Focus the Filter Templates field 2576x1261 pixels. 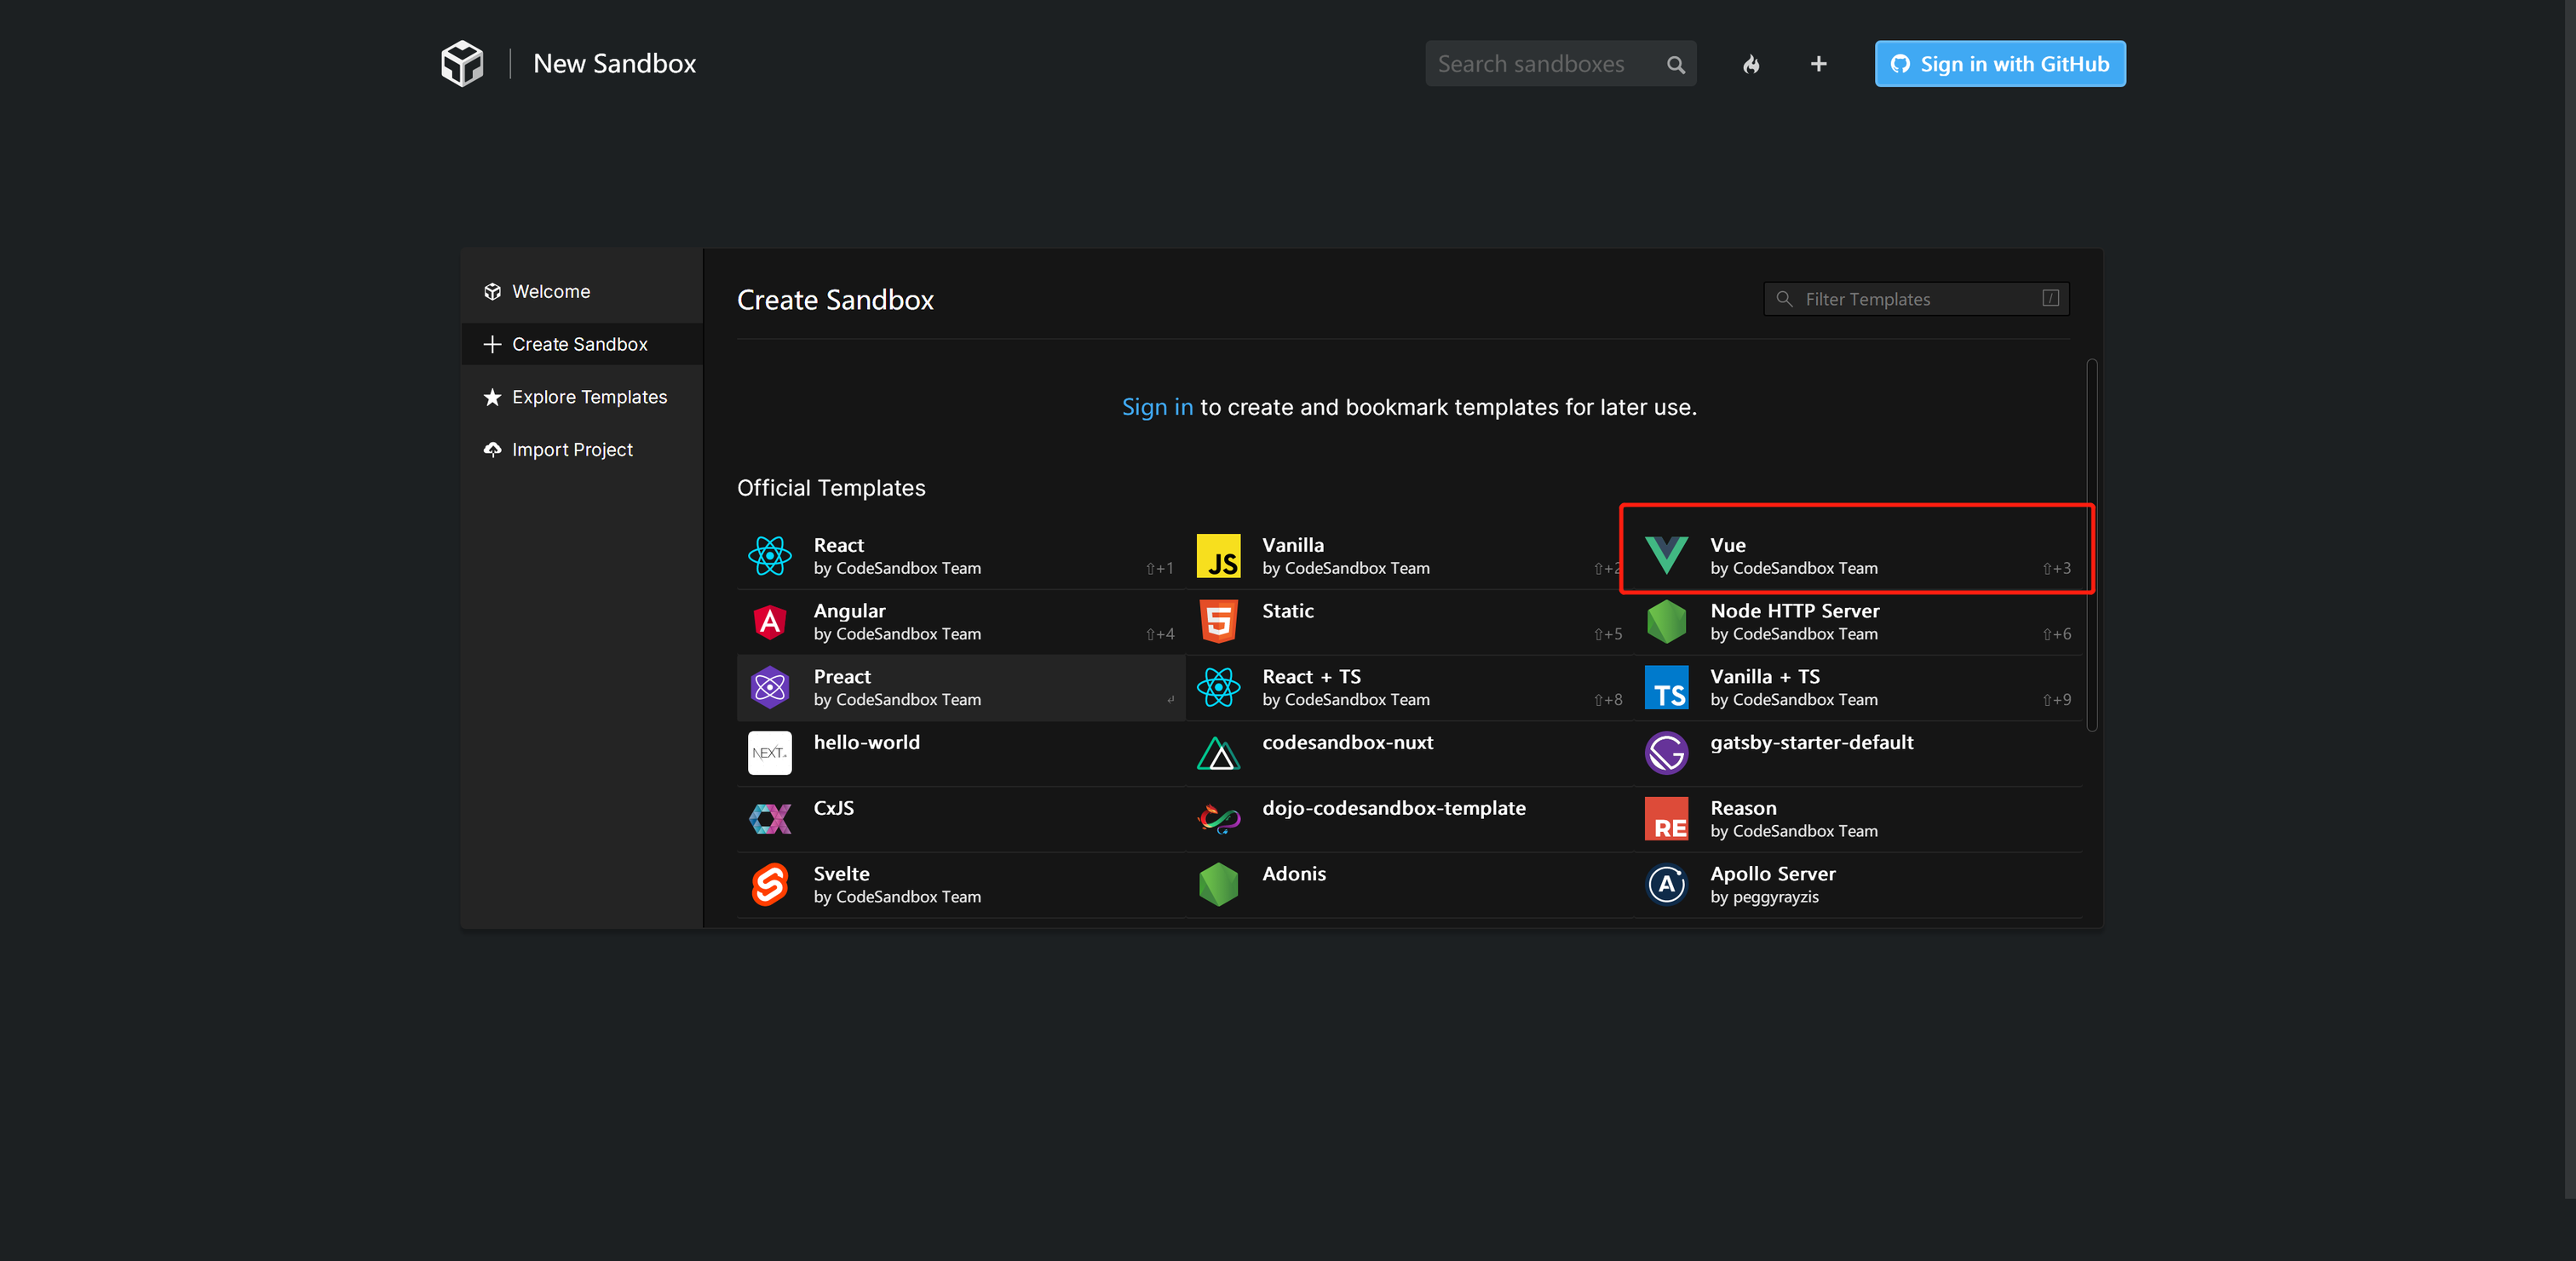point(1915,299)
